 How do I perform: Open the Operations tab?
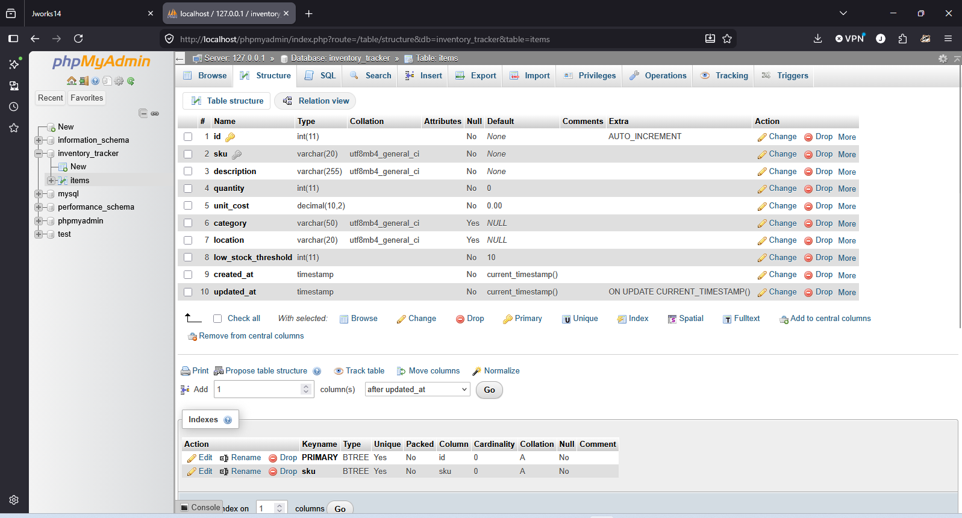658,76
